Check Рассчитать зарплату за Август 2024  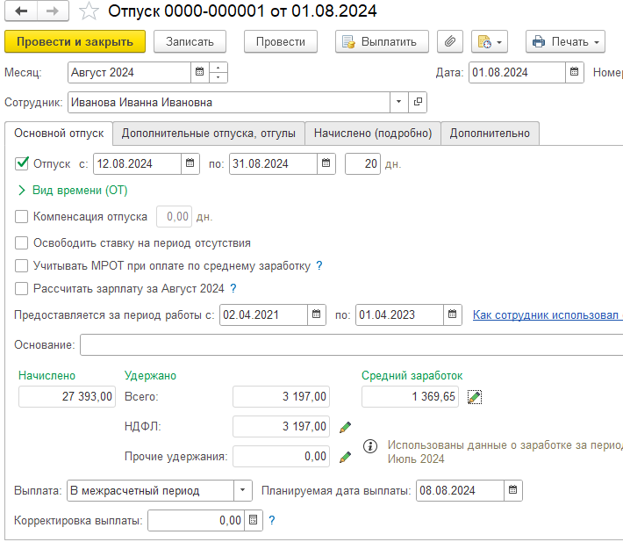coord(21,288)
